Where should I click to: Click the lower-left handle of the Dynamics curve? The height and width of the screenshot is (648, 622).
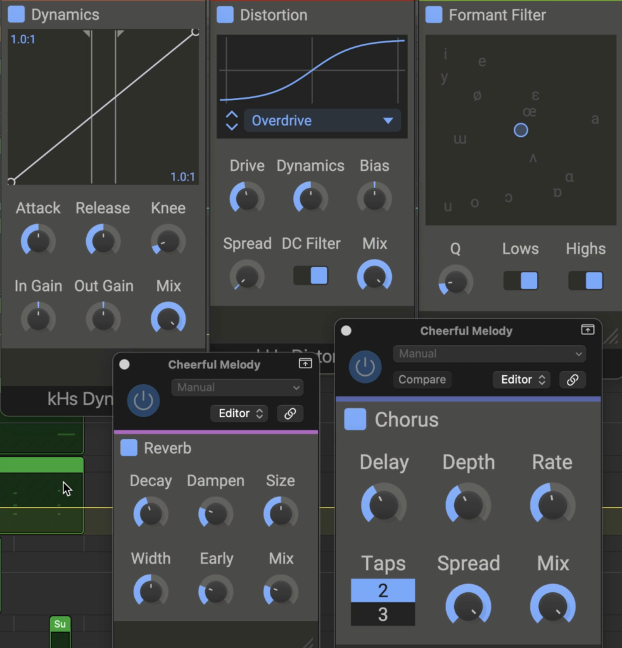11,181
